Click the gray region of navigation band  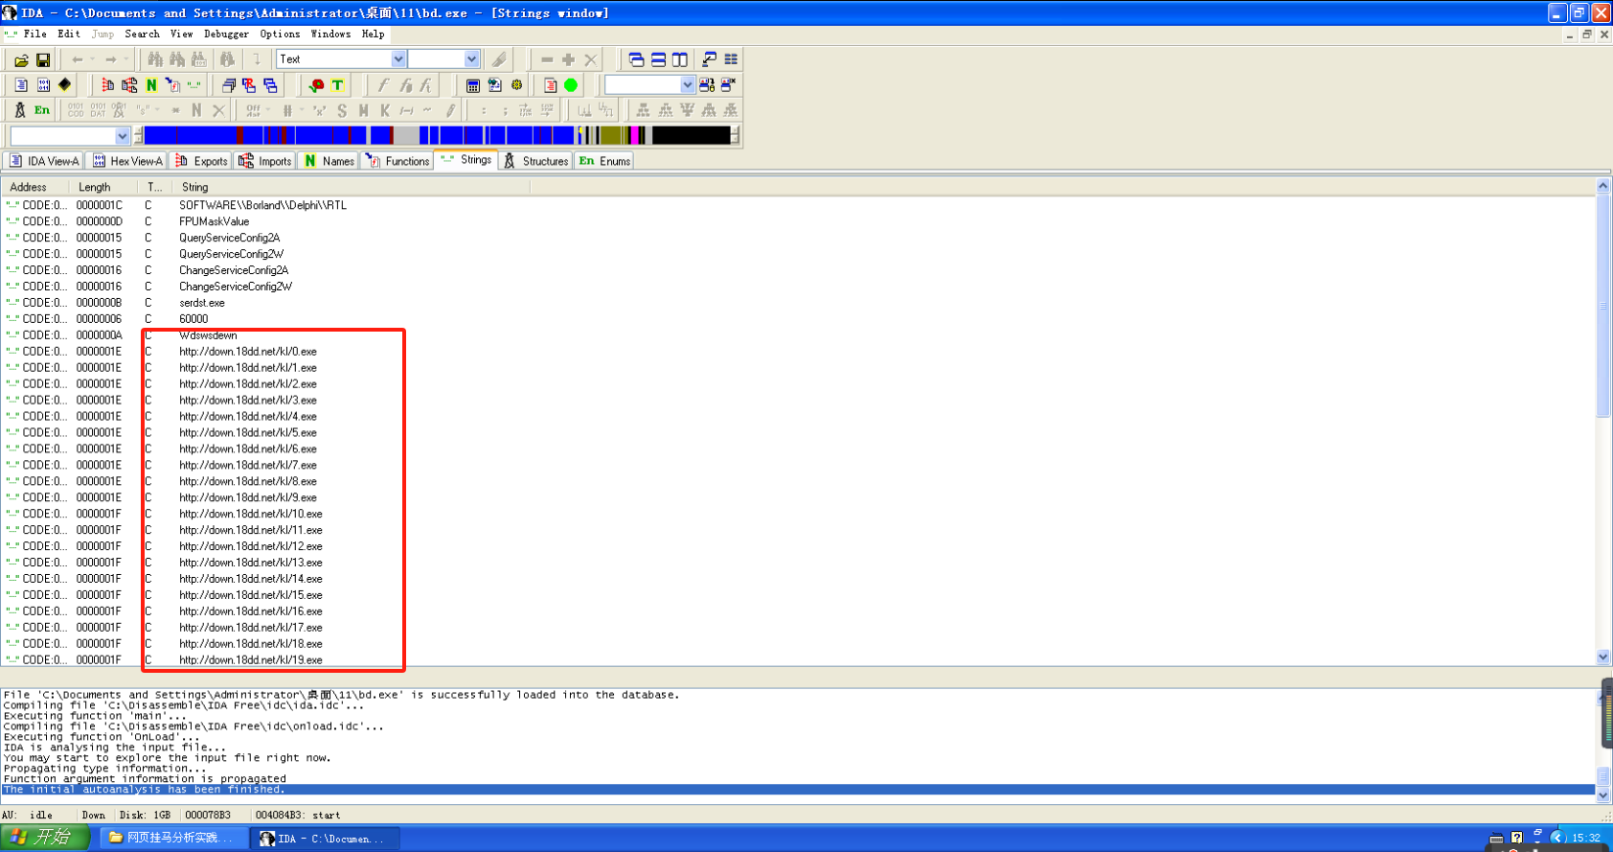pyautogui.click(x=406, y=136)
